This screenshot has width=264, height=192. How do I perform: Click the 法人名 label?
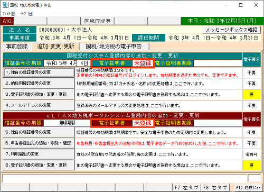(x=20, y=30)
